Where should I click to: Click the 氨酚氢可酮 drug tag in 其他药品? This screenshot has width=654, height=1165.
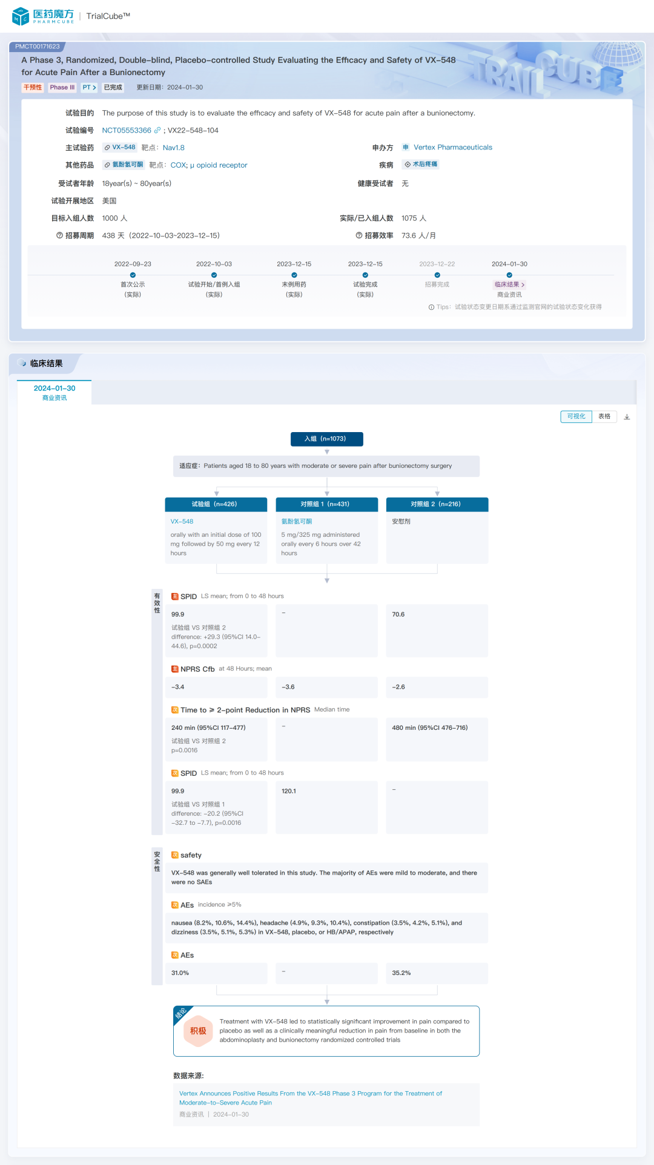[124, 165]
